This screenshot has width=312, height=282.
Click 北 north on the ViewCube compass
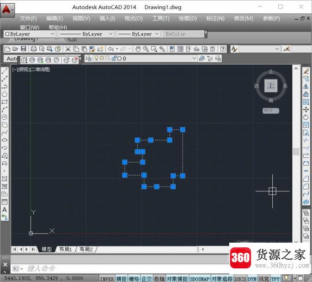tap(271, 72)
